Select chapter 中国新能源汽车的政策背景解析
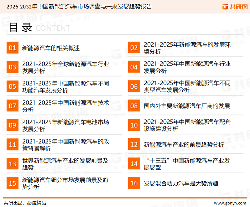 click(66, 145)
